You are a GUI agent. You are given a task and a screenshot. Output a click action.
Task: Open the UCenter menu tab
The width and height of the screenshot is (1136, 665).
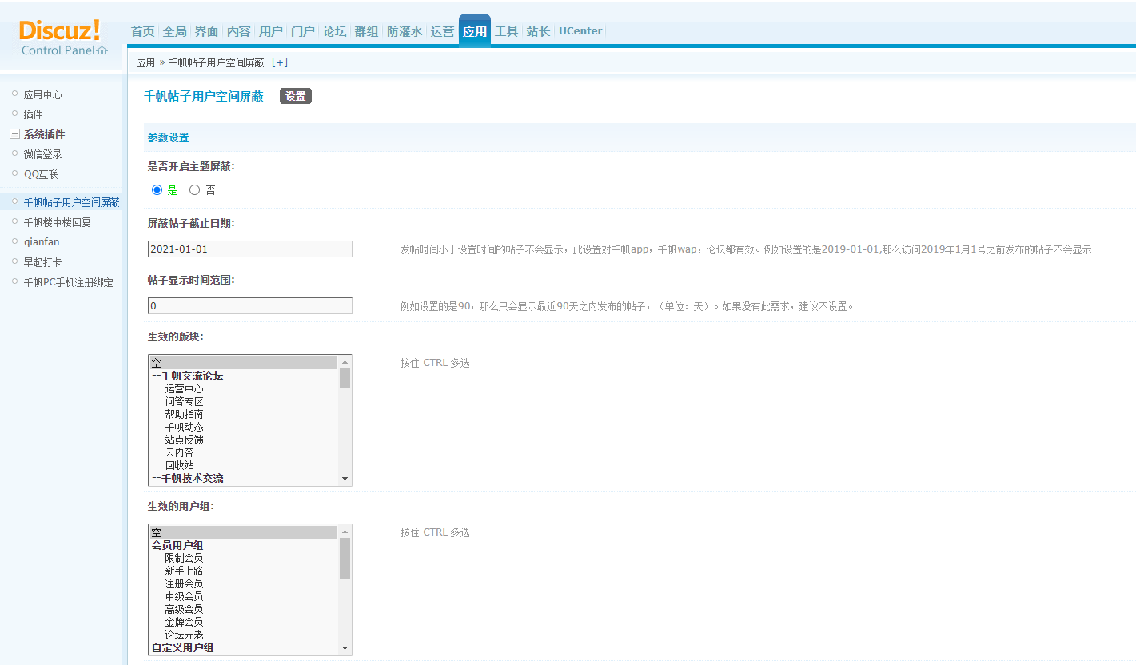click(x=580, y=31)
